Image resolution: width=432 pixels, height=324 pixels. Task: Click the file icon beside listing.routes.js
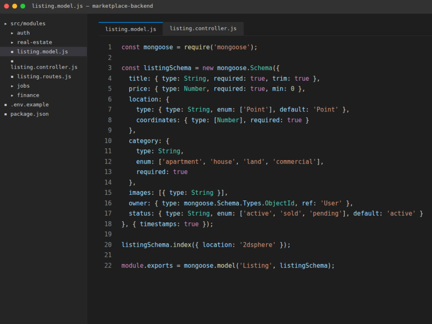click(12, 76)
